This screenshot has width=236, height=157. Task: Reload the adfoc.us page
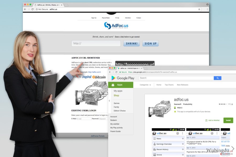pos(32,9)
